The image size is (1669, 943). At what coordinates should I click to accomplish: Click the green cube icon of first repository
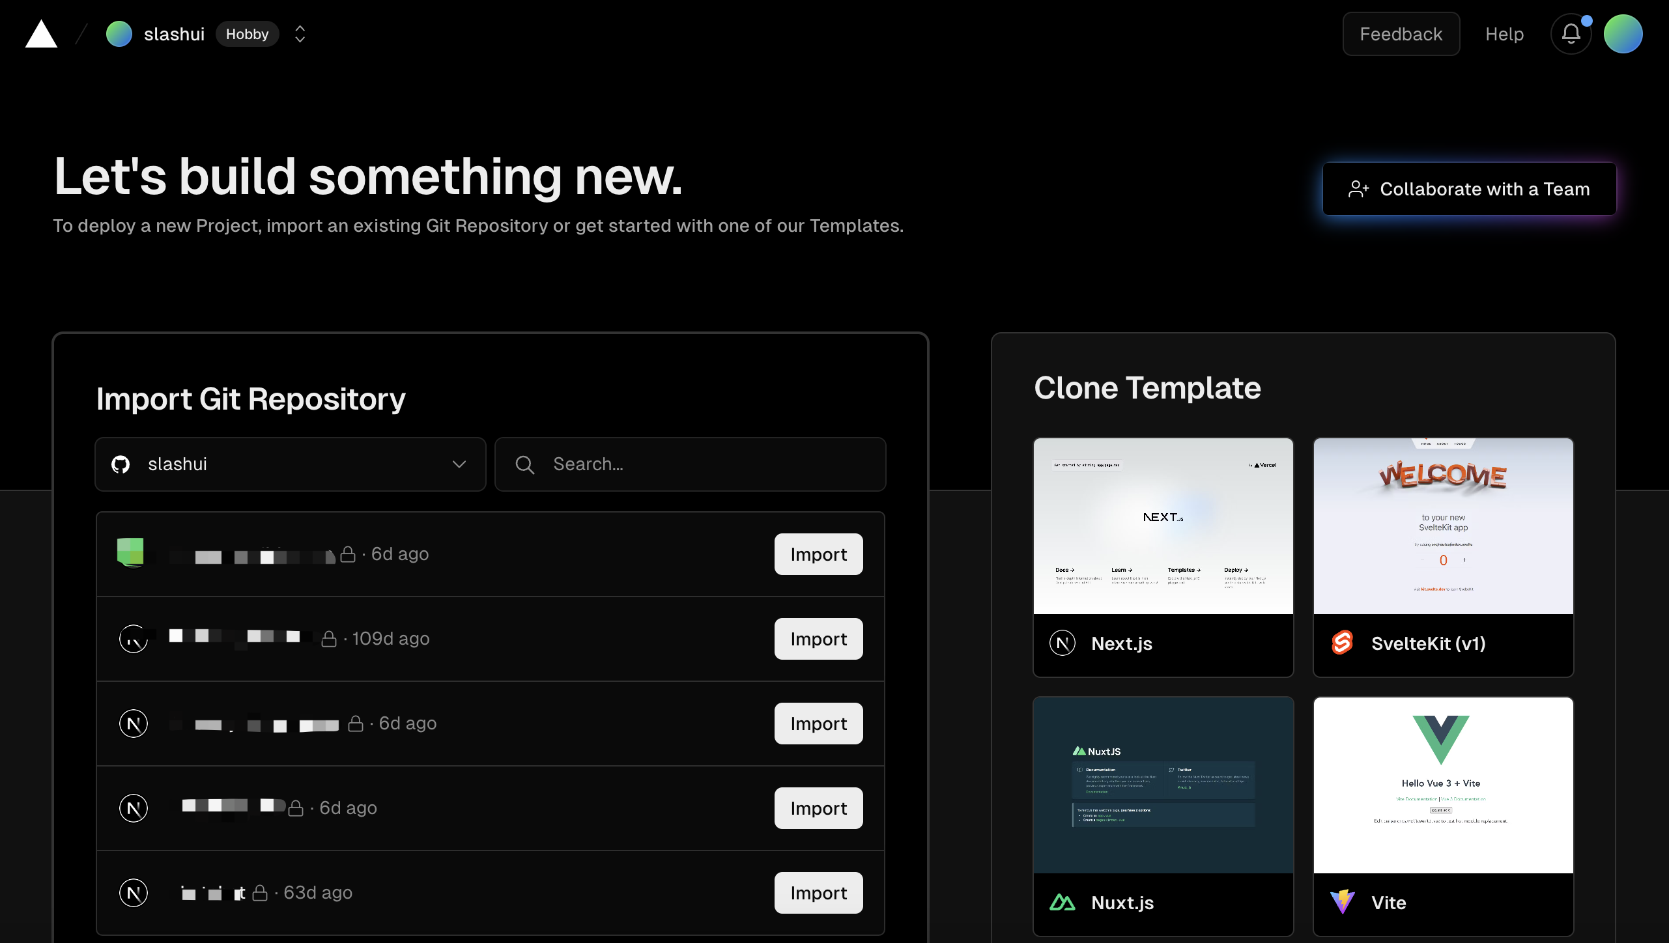coord(130,552)
